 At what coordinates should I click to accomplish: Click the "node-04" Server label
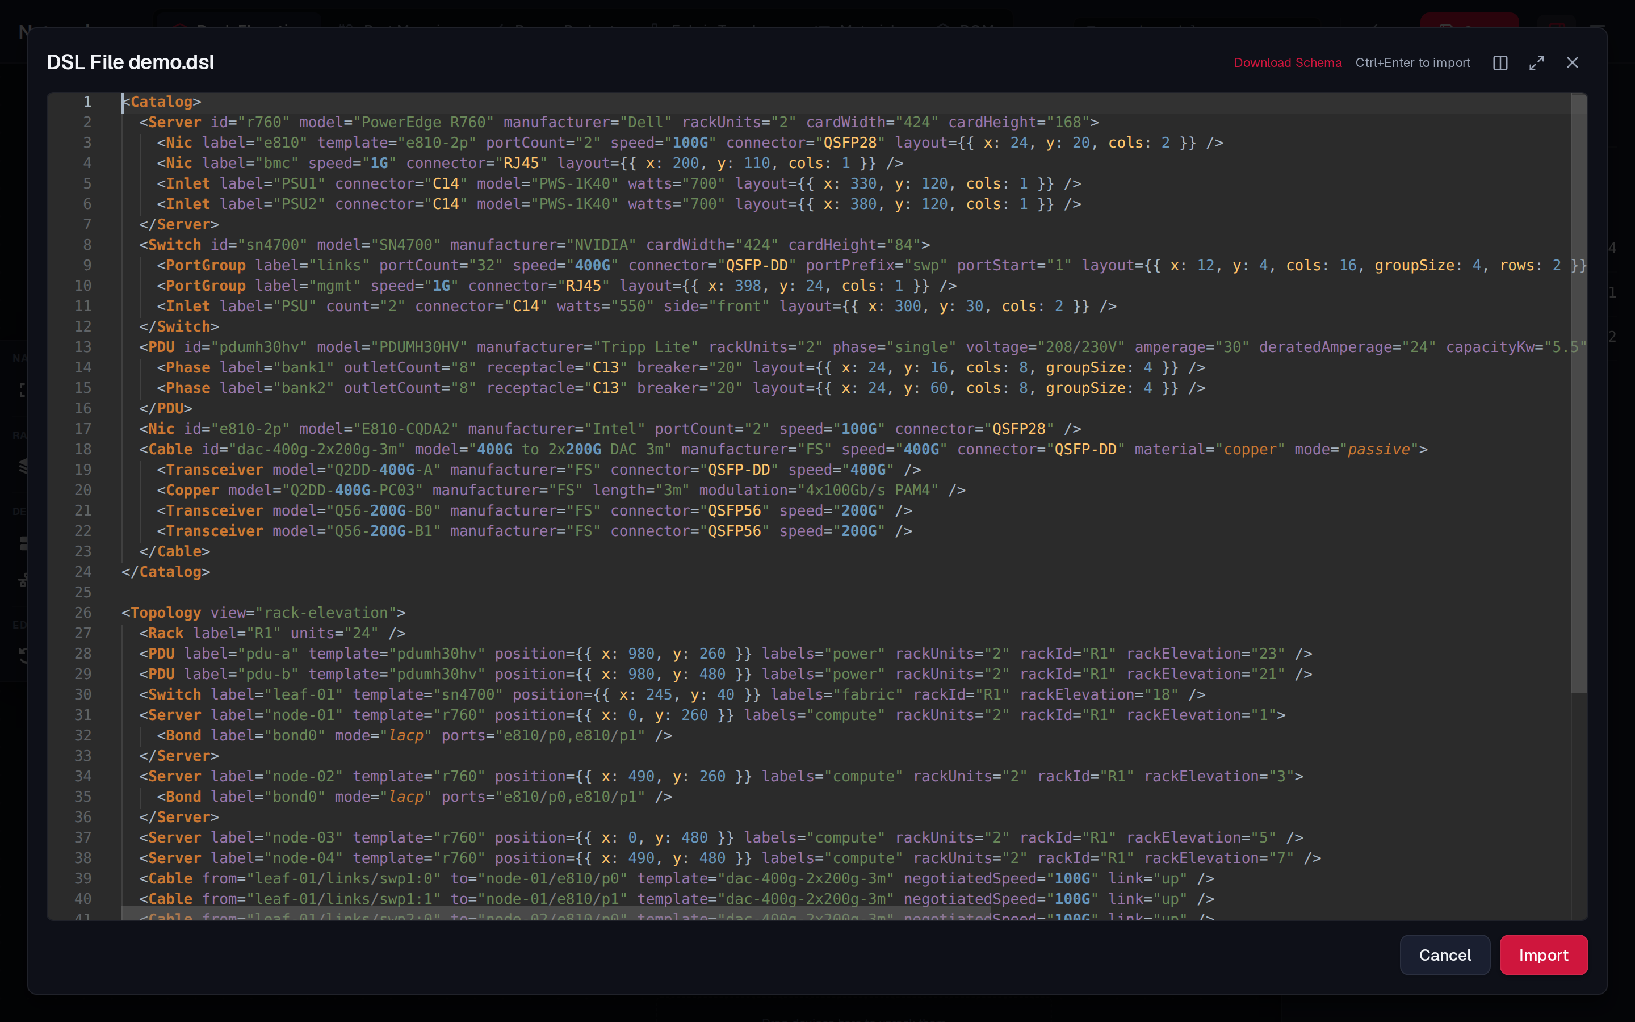tap(303, 858)
